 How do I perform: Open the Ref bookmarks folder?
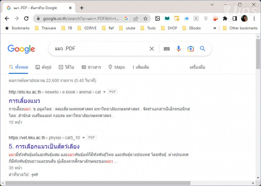(108, 28)
